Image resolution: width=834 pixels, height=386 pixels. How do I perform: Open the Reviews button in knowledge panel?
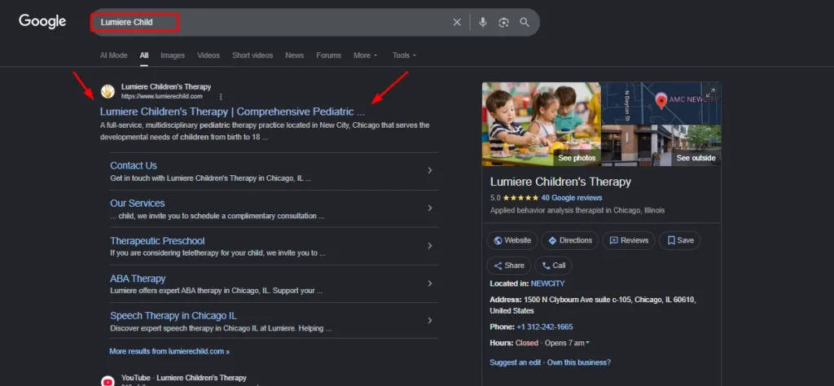tap(629, 240)
